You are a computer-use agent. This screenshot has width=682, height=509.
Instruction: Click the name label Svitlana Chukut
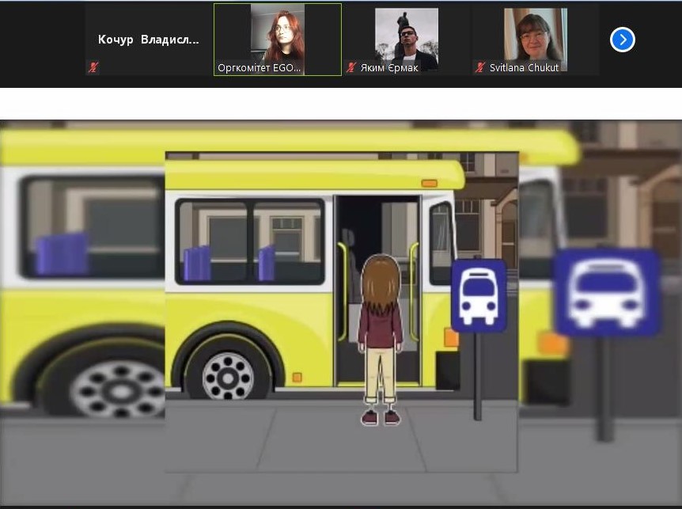tap(524, 68)
